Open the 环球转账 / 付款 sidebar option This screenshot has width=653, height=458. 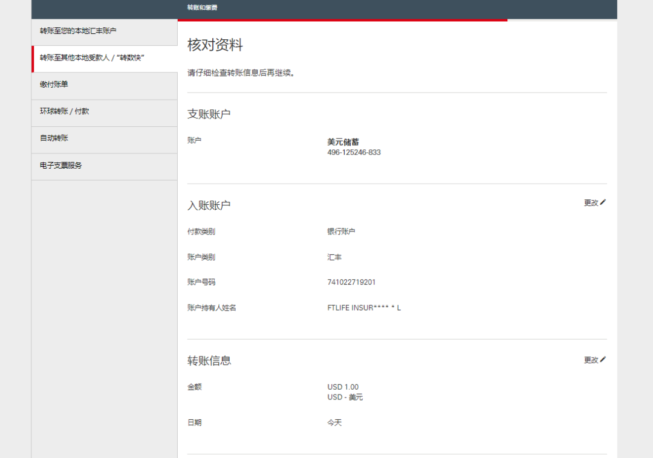tap(64, 111)
